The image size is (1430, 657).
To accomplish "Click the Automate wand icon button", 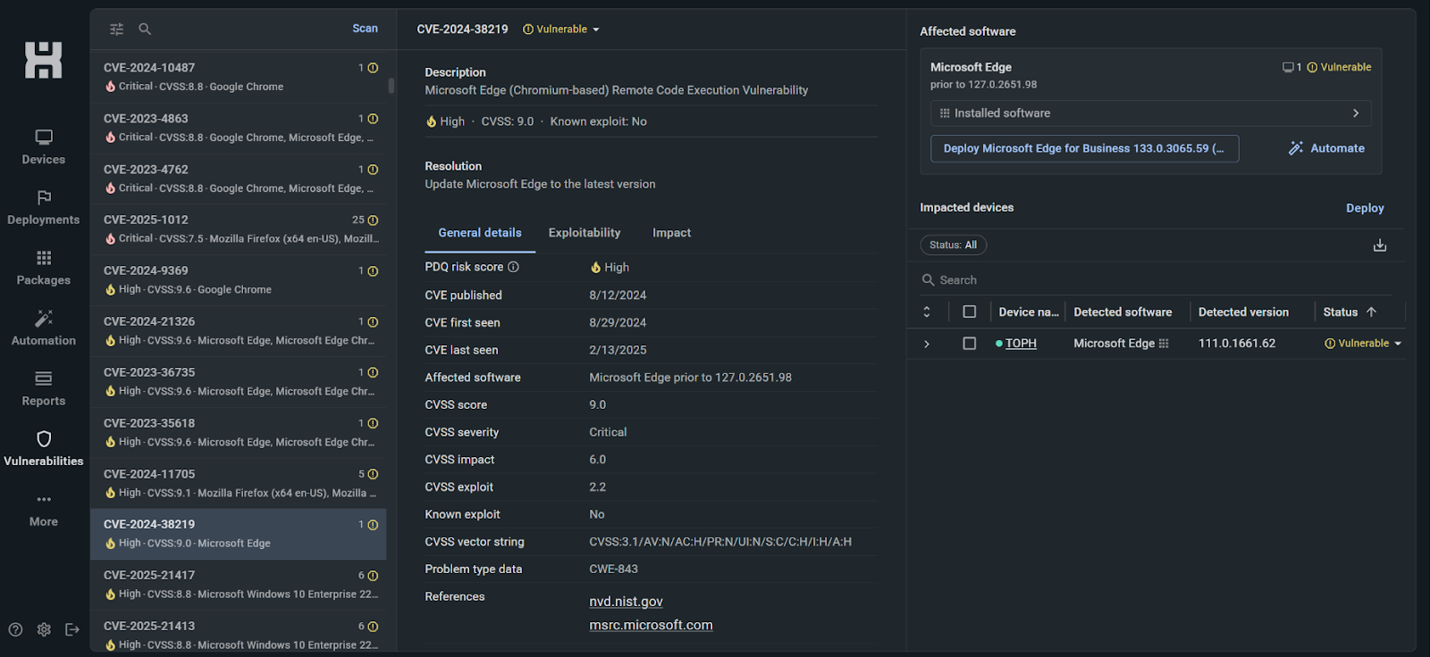I will click(1326, 148).
